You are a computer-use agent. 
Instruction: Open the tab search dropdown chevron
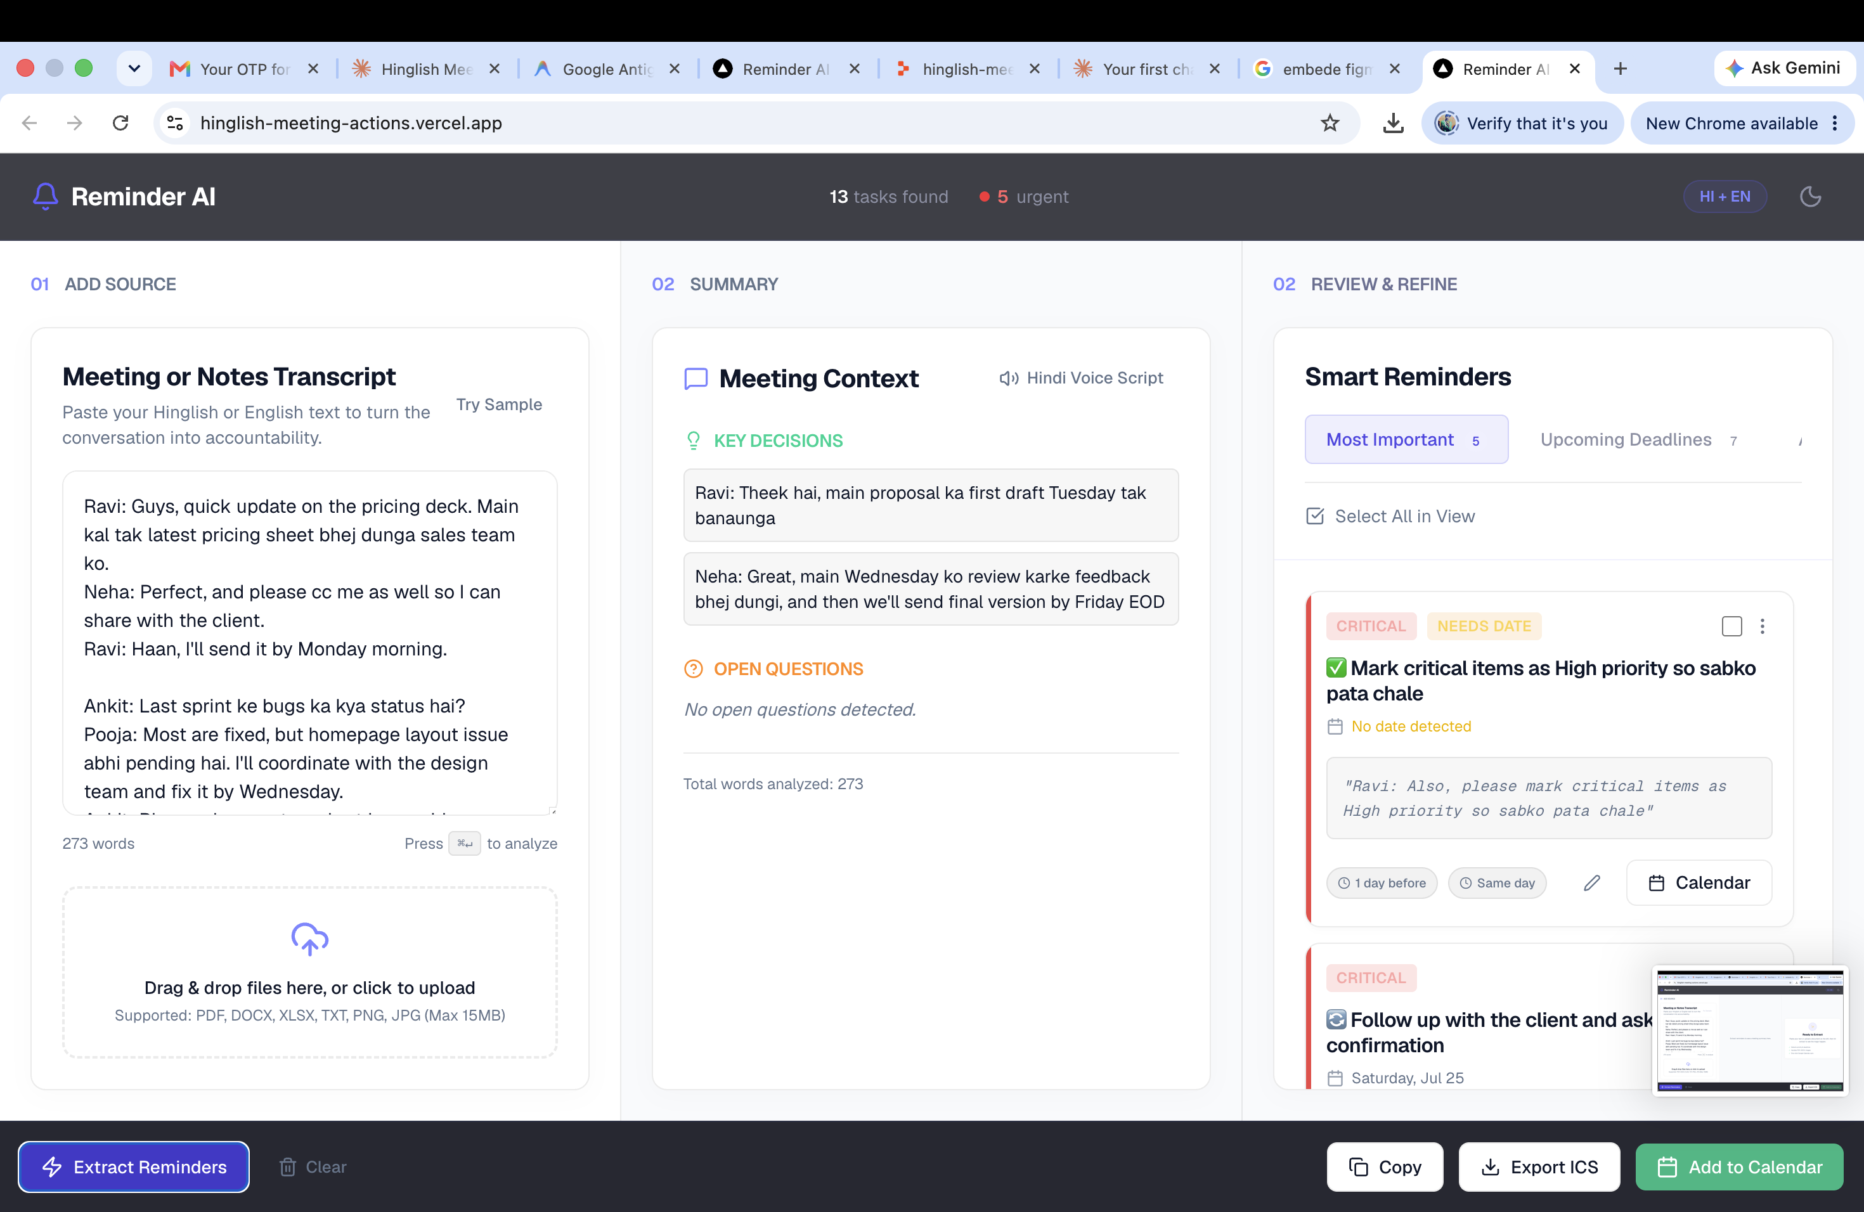(134, 69)
